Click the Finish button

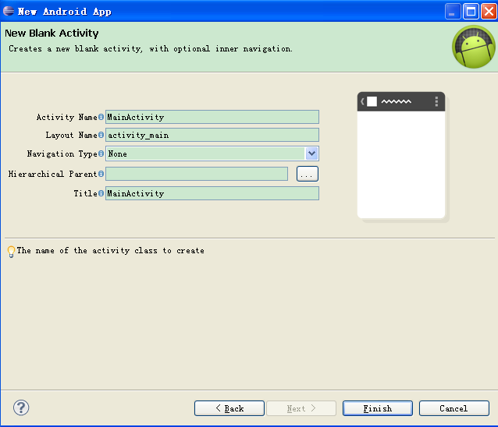(377, 408)
